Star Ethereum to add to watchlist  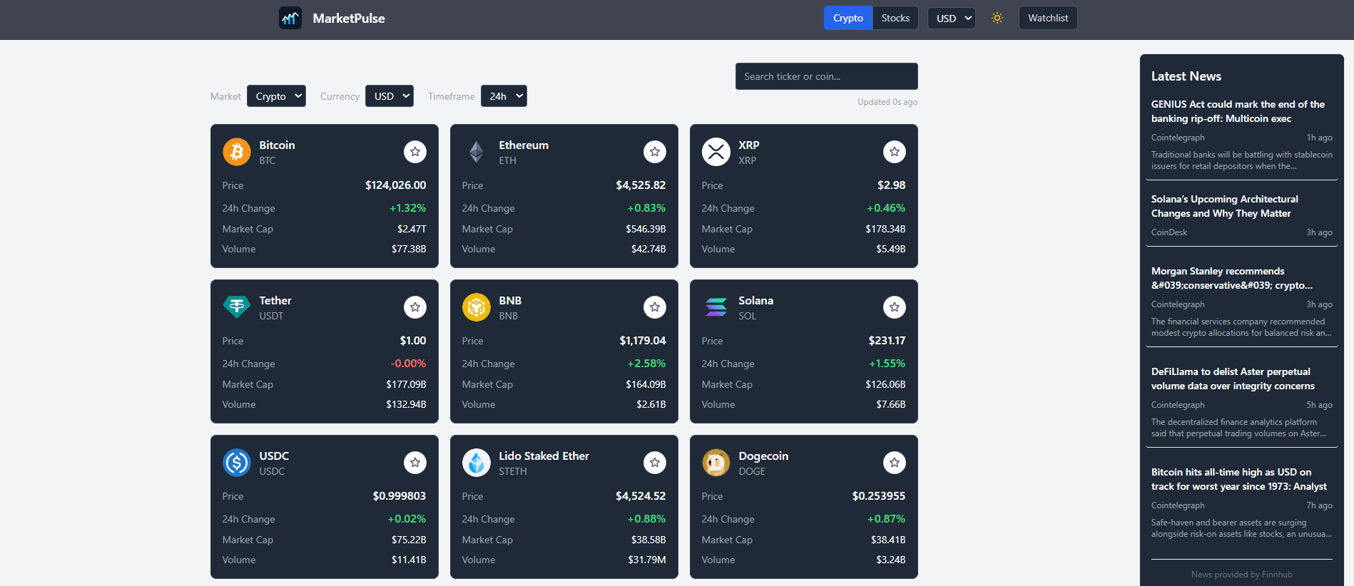(655, 151)
